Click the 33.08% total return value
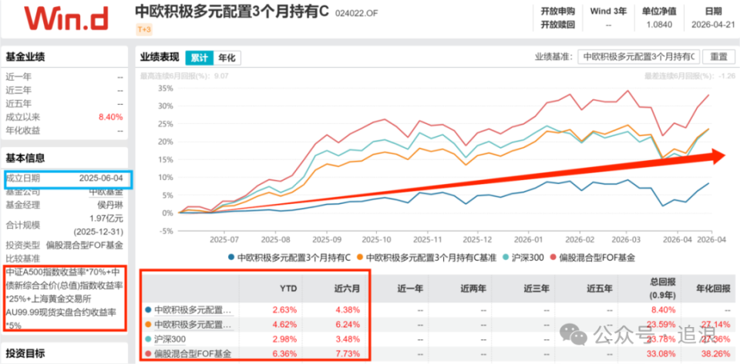740x364 pixels. 664,353
